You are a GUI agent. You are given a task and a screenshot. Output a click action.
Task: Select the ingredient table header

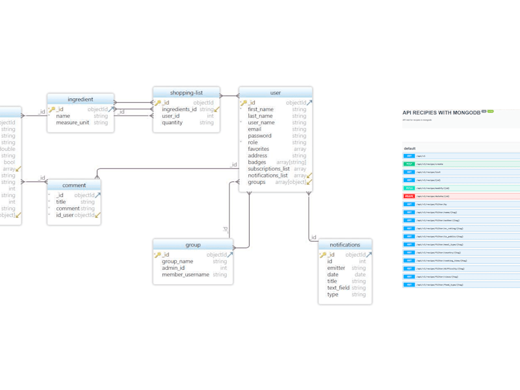tap(81, 99)
